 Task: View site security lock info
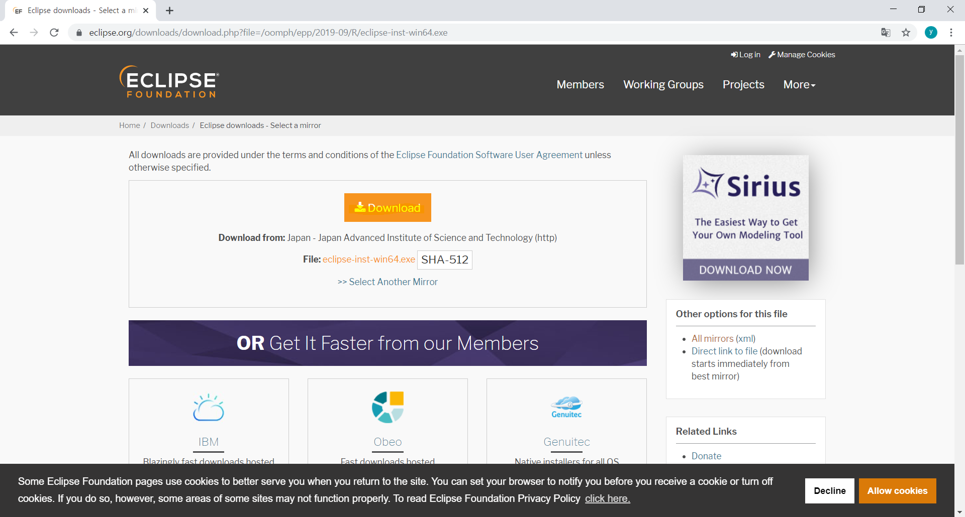tap(79, 33)
